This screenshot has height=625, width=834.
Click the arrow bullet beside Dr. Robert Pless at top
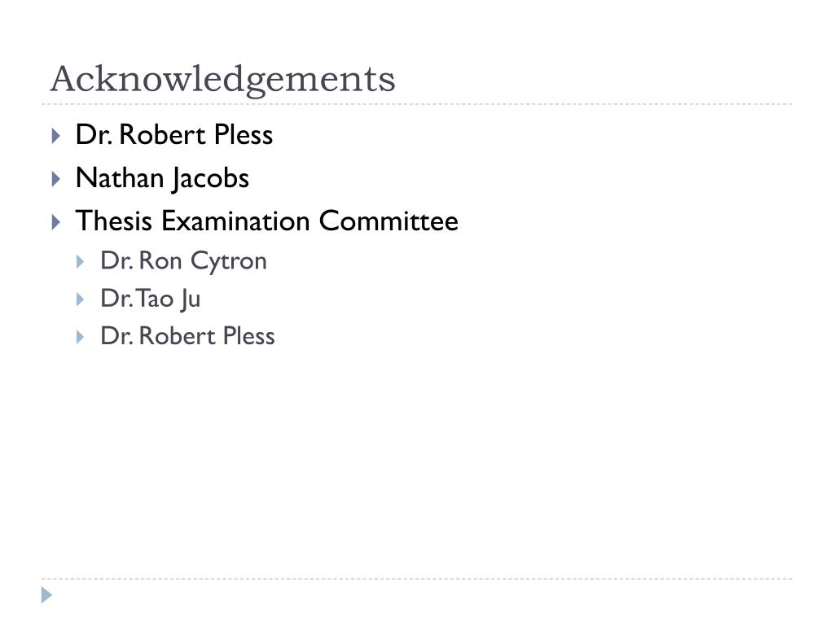(55, 135)
